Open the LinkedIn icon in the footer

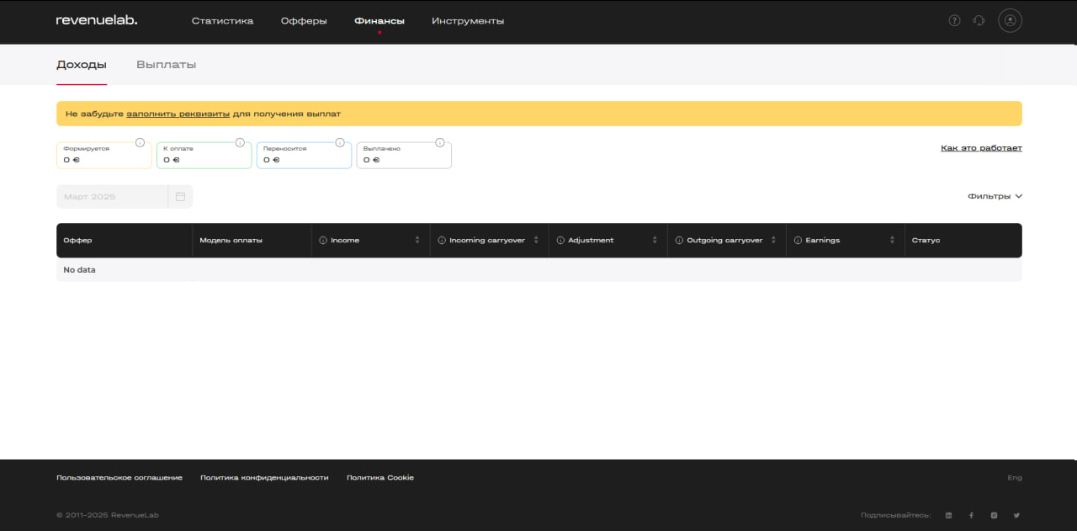[x=949, y=515]
